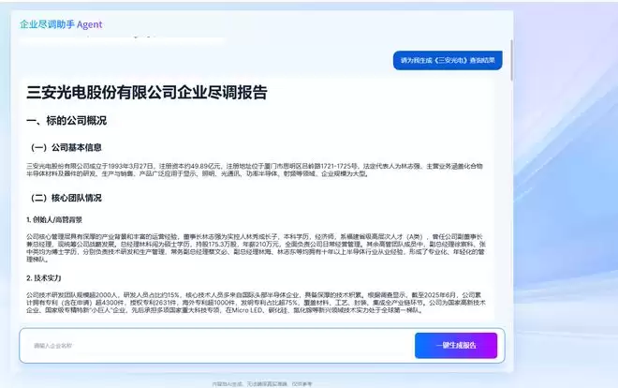Click paragraph starting 公司核心管理层具有深厚
The image size is (618, 388).
pos(256,248)
